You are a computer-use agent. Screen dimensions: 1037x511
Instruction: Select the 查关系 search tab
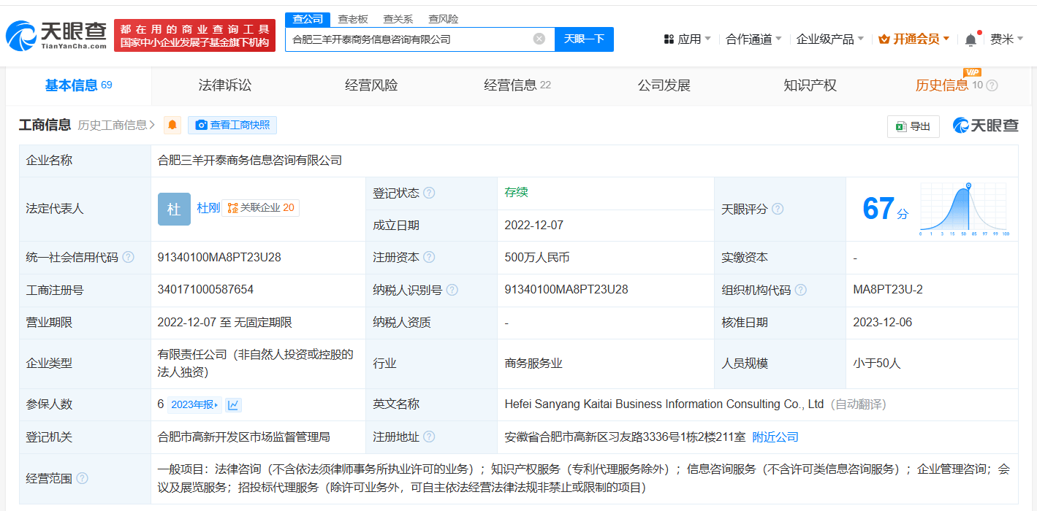[398, 19]
